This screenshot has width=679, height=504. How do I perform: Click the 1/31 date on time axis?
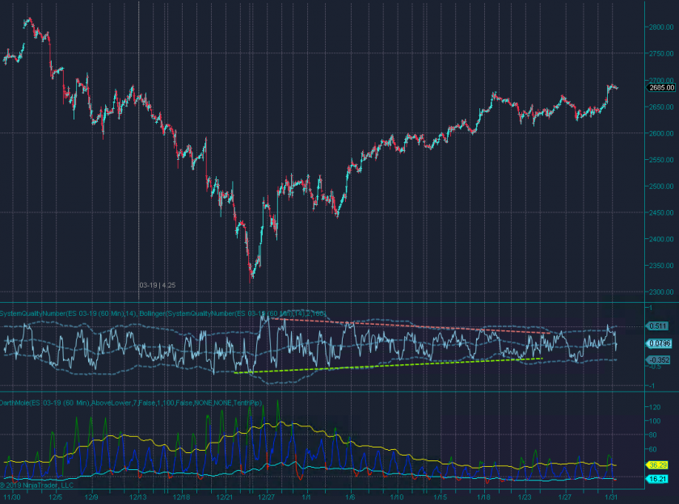coord(612,498)
